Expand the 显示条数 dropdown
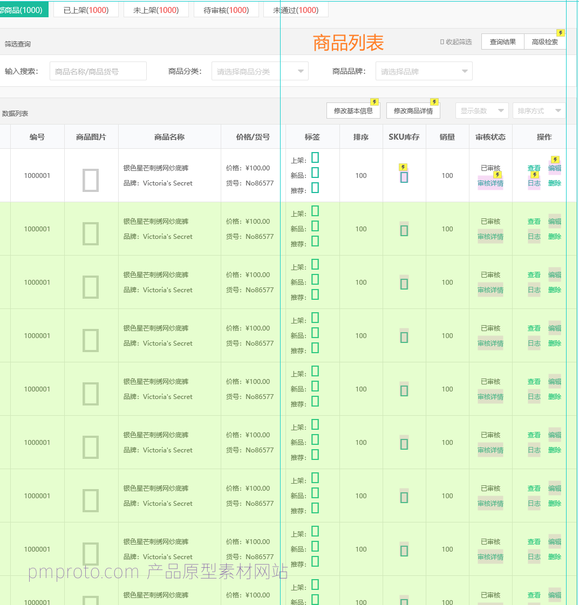 (x=482, y=111)
